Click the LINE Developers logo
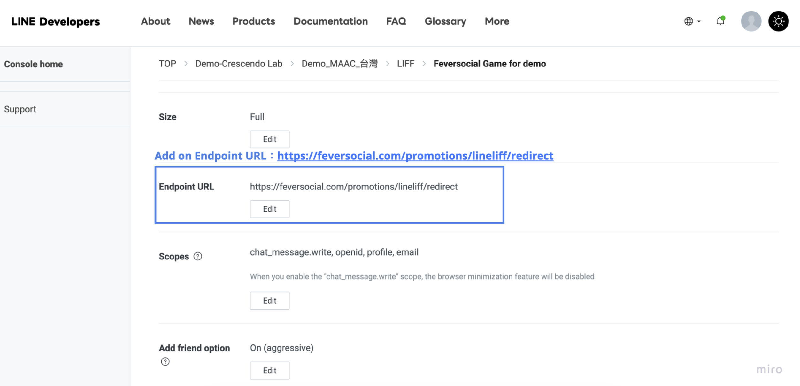Image resolution: width=800 pixels, height=386 pixels. (56, 21)
